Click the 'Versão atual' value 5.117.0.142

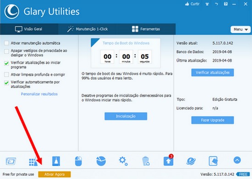tap(223, 43)
